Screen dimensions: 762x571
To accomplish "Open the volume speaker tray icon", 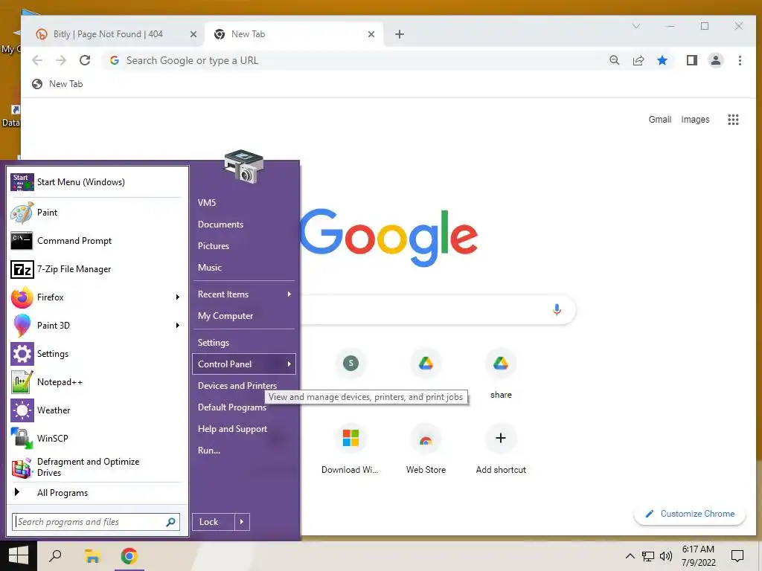I will pyautogui.click(x=666, y=556).
